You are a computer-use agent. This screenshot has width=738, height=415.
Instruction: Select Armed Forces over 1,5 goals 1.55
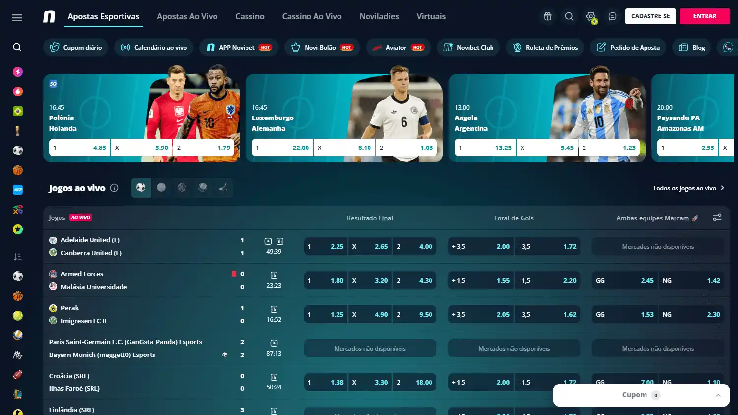point(481,281)
